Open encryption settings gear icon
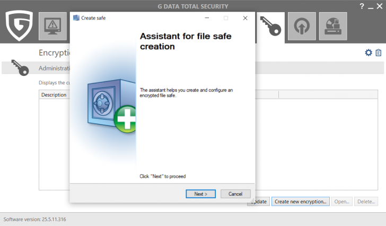 point(369,53)
